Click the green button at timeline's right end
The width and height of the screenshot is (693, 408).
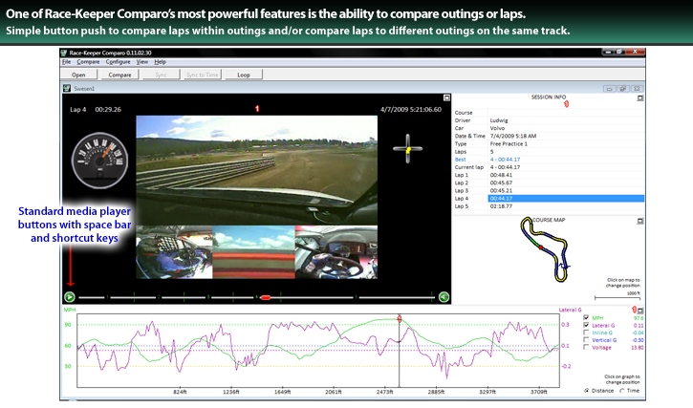(x=444, y=297)
